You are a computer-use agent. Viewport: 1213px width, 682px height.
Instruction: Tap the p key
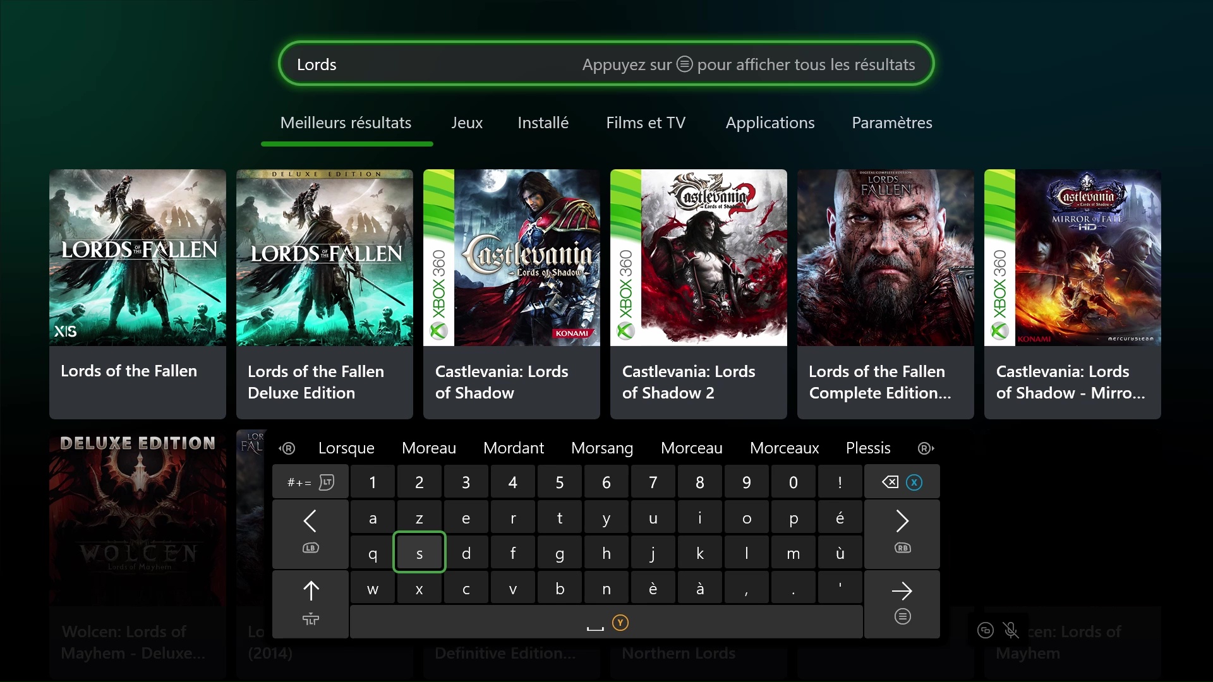[794, 518]
